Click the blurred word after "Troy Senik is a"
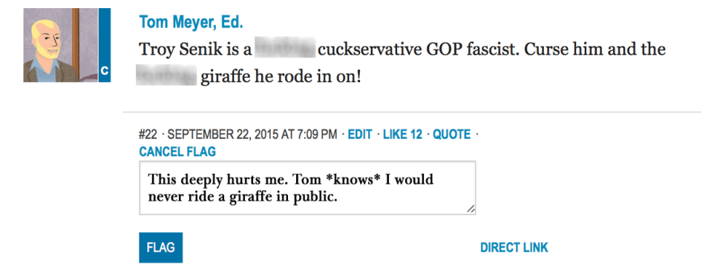The image size is (720, 270). (x=285, y=49)
